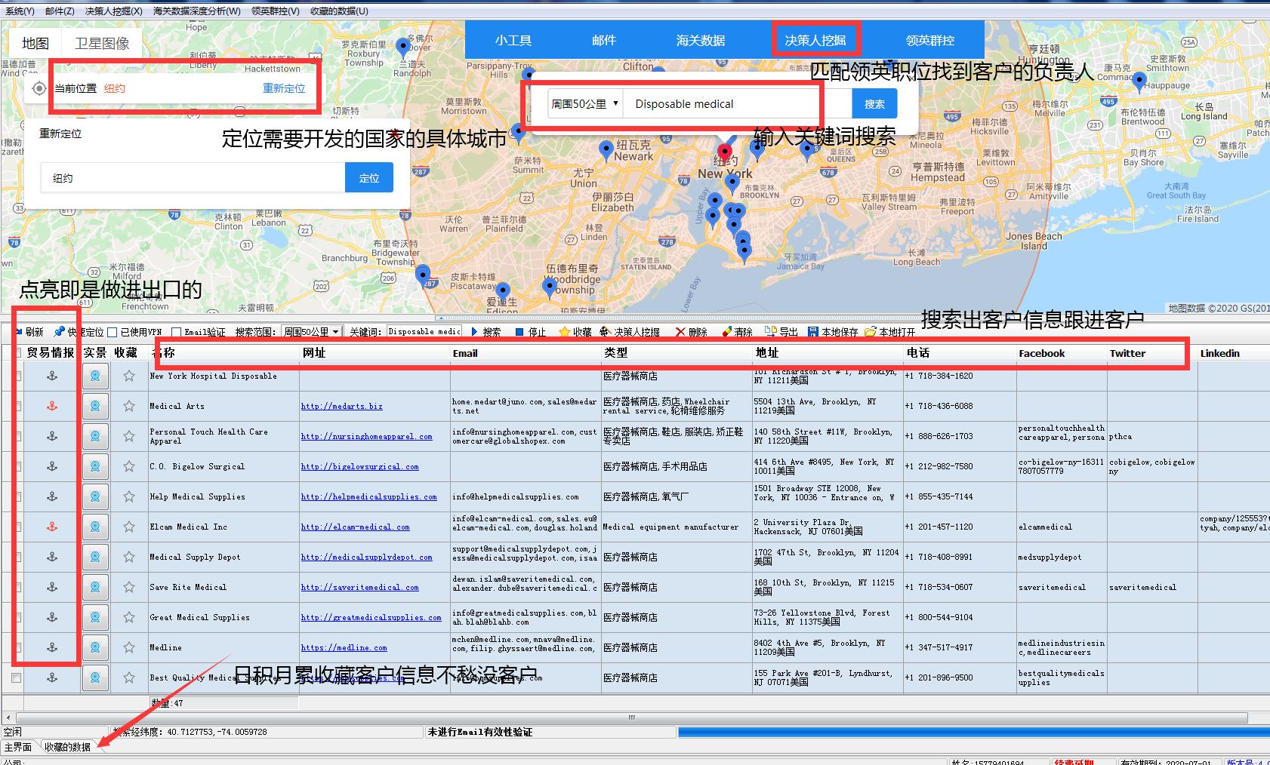
Task: Check the Best Quality Medical row checkbox
Action: (x=16, y=677)
